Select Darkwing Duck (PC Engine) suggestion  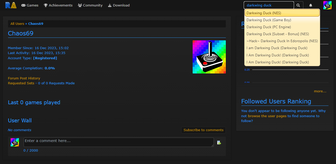coord(282,27)
